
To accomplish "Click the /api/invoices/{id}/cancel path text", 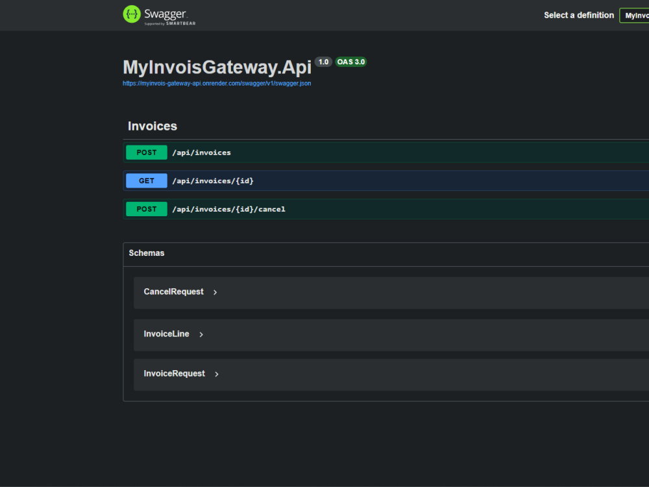I will click(x=229, y=209).
